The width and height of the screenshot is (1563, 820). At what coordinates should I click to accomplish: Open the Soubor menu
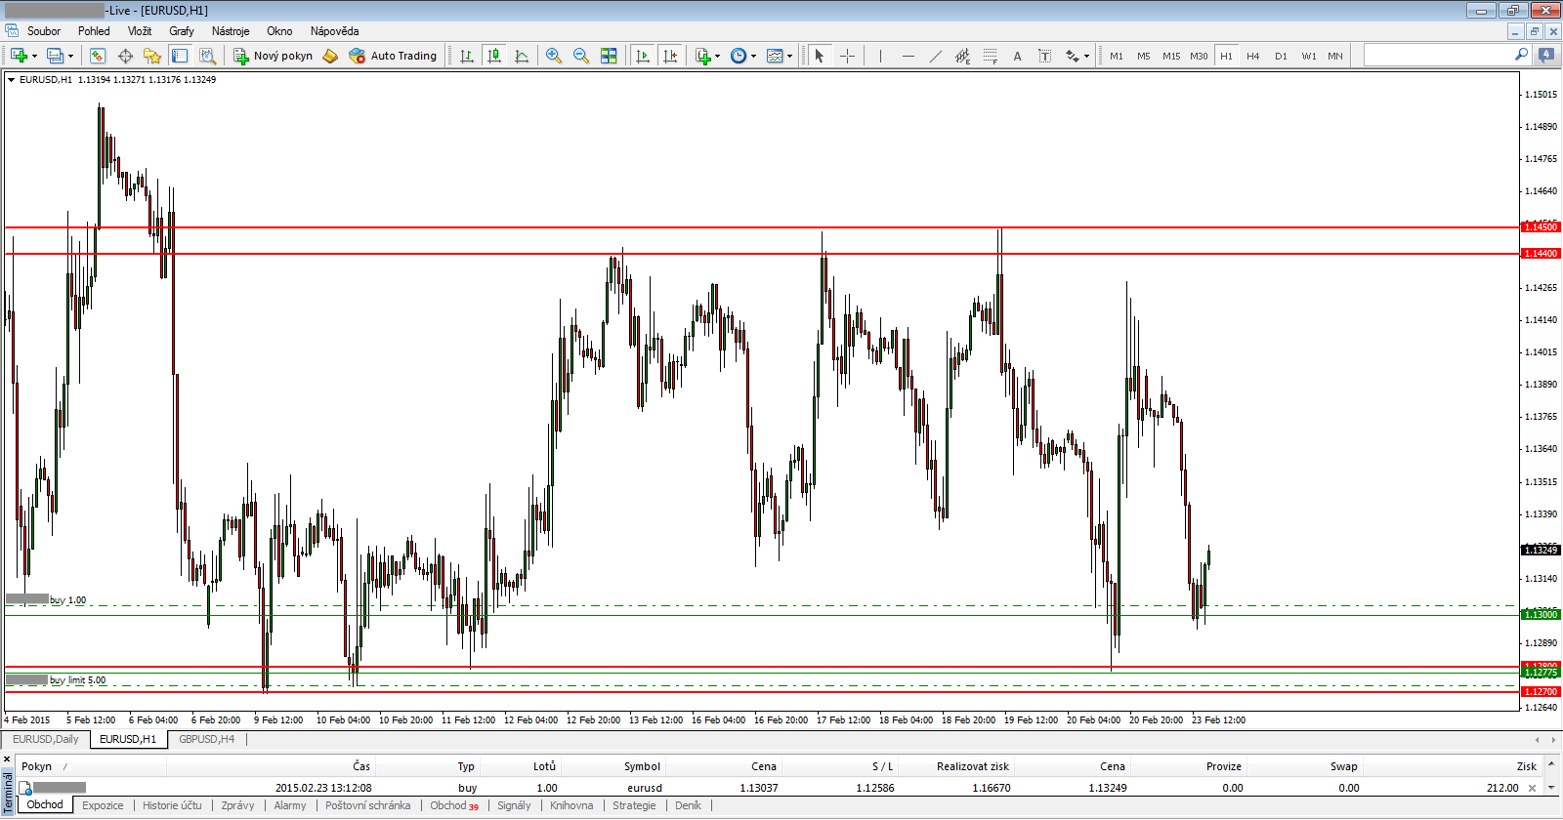pyautogui.click(x=44, y=31)
